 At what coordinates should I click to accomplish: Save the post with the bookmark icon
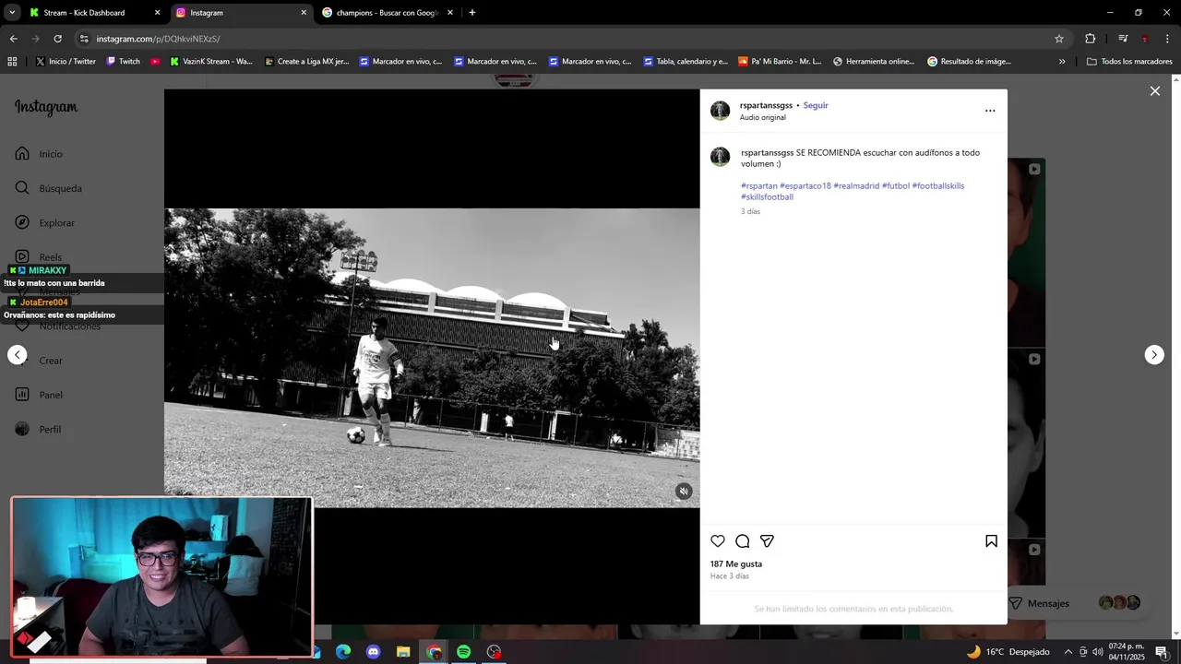click(991, 541)
